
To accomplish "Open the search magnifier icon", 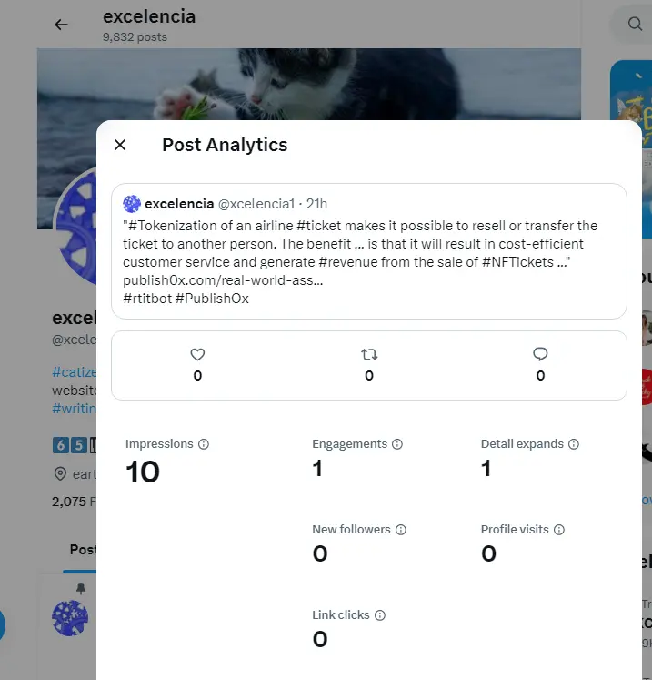I will click(635, 24).
